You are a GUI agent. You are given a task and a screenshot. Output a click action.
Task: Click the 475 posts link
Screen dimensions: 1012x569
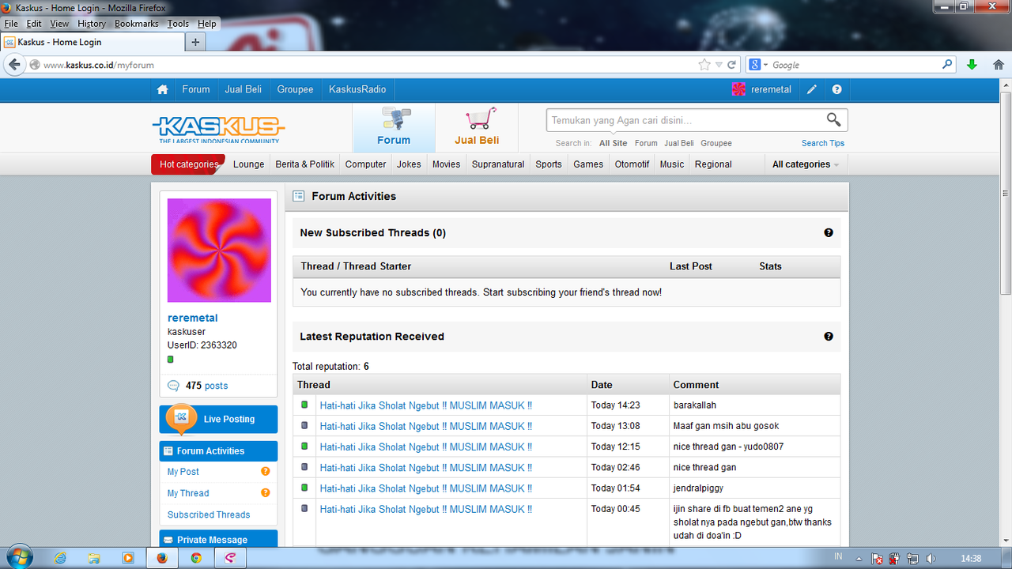[x=206, y=386]
